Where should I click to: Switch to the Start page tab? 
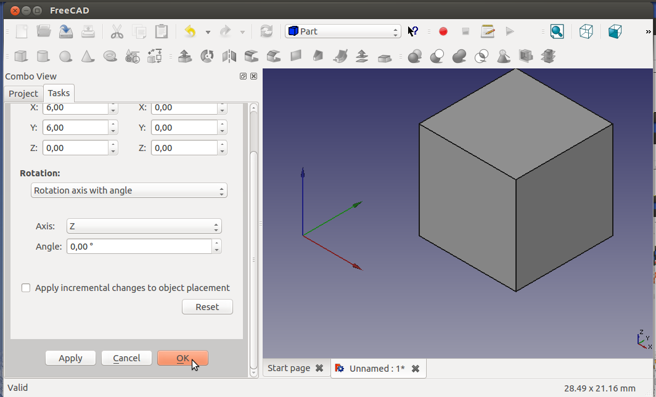(289, 368)
